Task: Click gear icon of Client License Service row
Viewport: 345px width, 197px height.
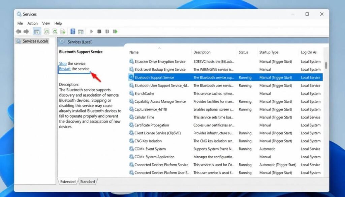Action: [131, 133]
